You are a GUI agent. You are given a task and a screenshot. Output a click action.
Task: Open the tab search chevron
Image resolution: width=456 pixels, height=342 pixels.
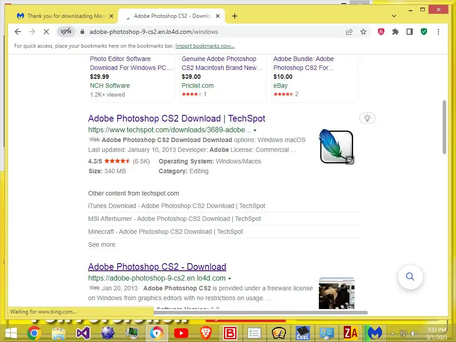394,16
